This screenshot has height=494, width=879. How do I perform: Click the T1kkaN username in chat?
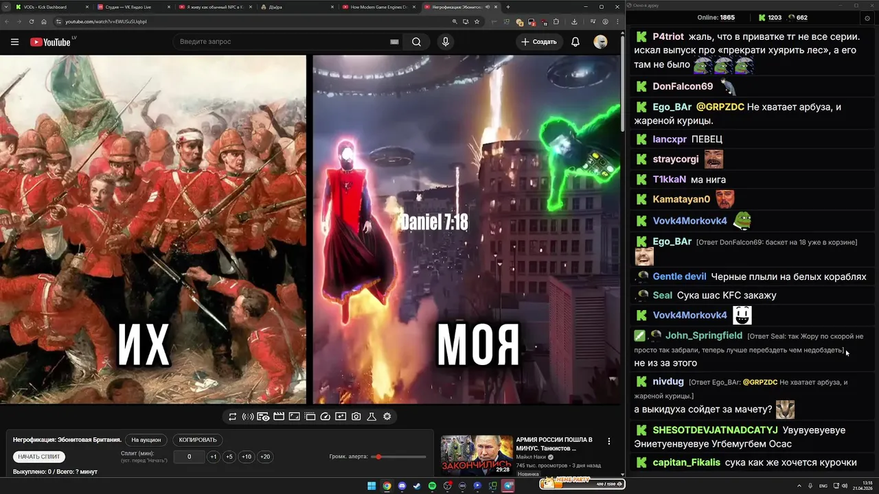point(670,180)
